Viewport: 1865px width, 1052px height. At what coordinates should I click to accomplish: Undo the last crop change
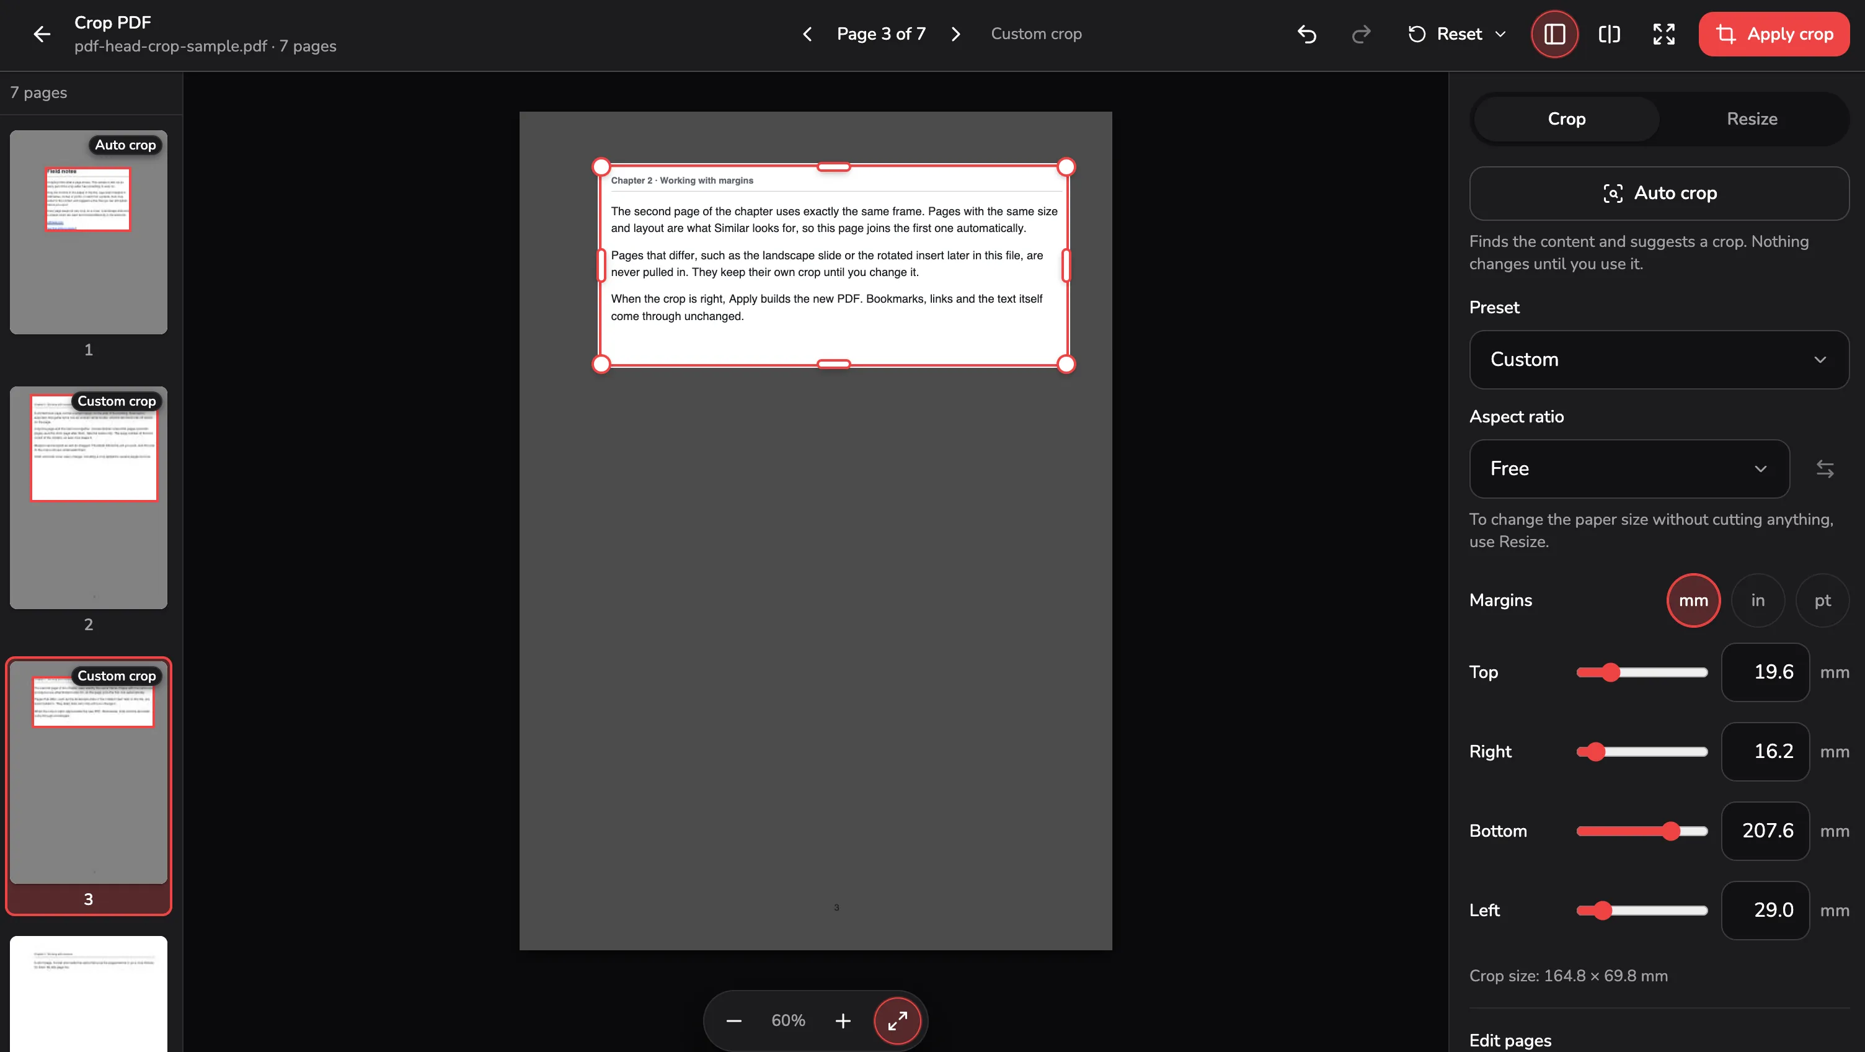point(1307,34)
